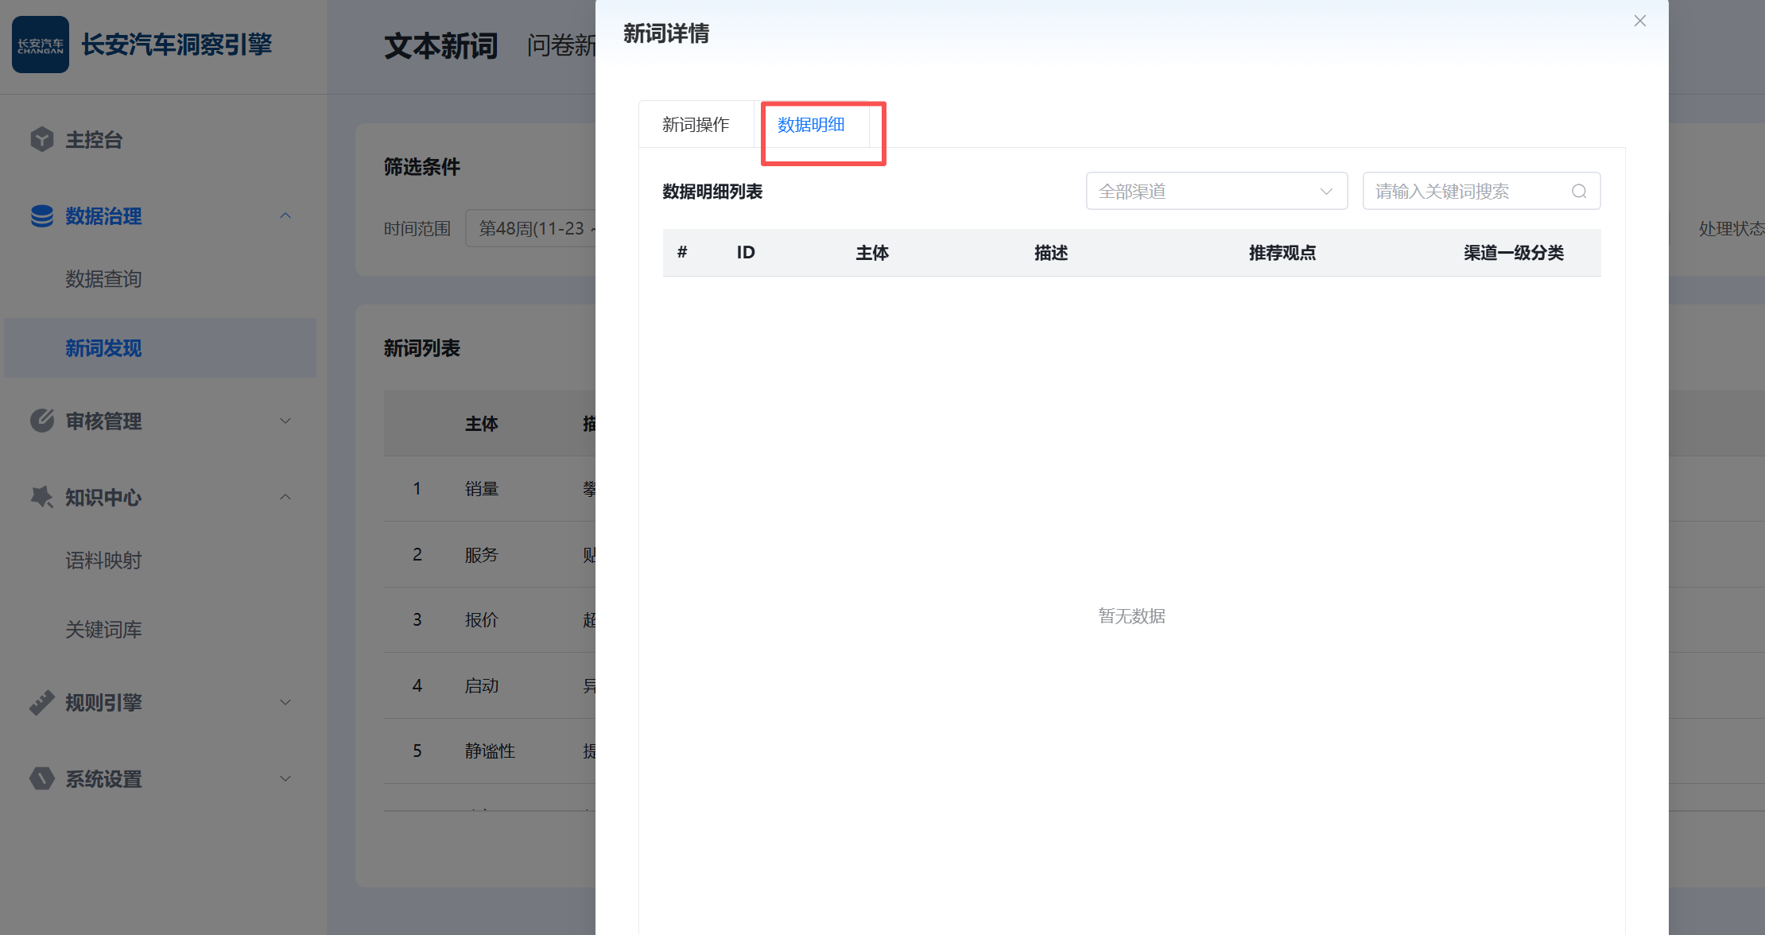Click the 长安汽车 logo in the sidebar
Screen dimensions: 1765x935
[40, 45]
